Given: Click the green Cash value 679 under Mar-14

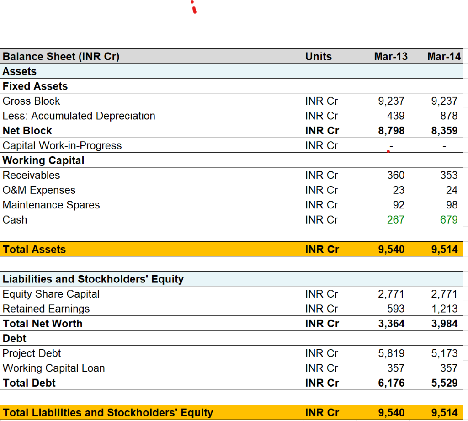Looking at the screenshot, I should coord(450,220).
